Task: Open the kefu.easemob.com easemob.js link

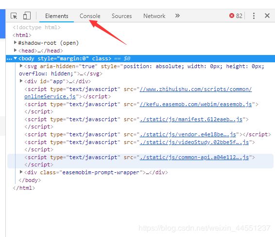Action: click(x=196, y=104)
